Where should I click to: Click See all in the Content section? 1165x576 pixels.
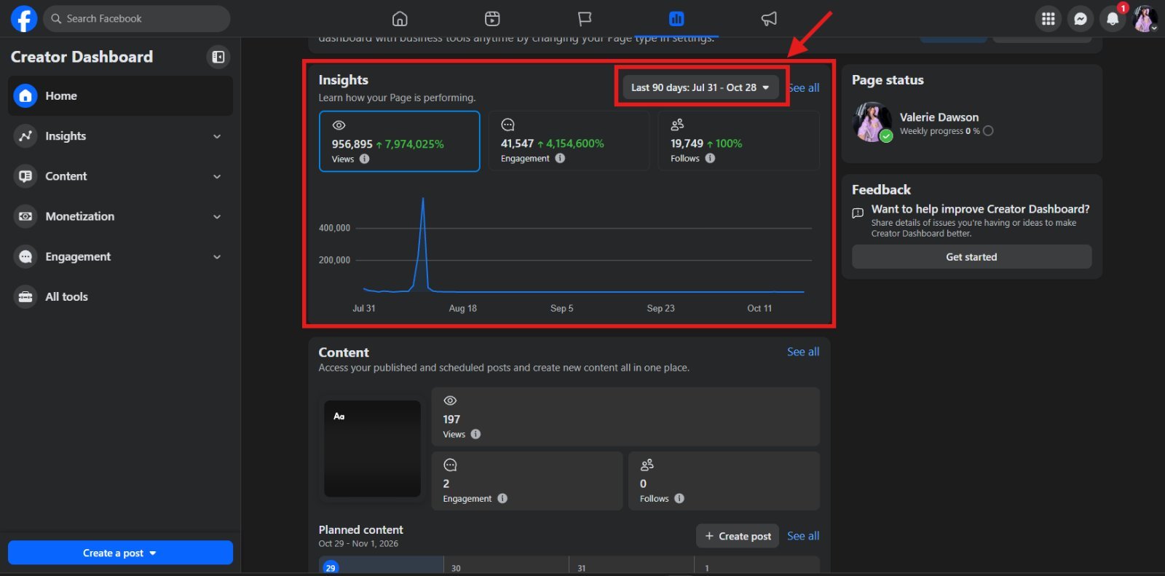point(803,352)
